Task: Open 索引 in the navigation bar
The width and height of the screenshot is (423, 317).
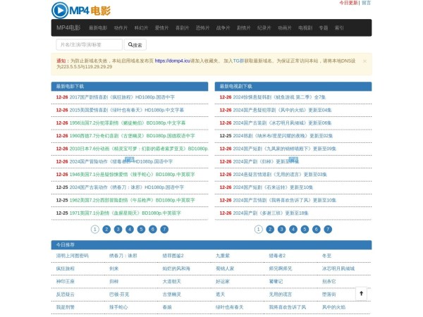Action: [339, 28]
